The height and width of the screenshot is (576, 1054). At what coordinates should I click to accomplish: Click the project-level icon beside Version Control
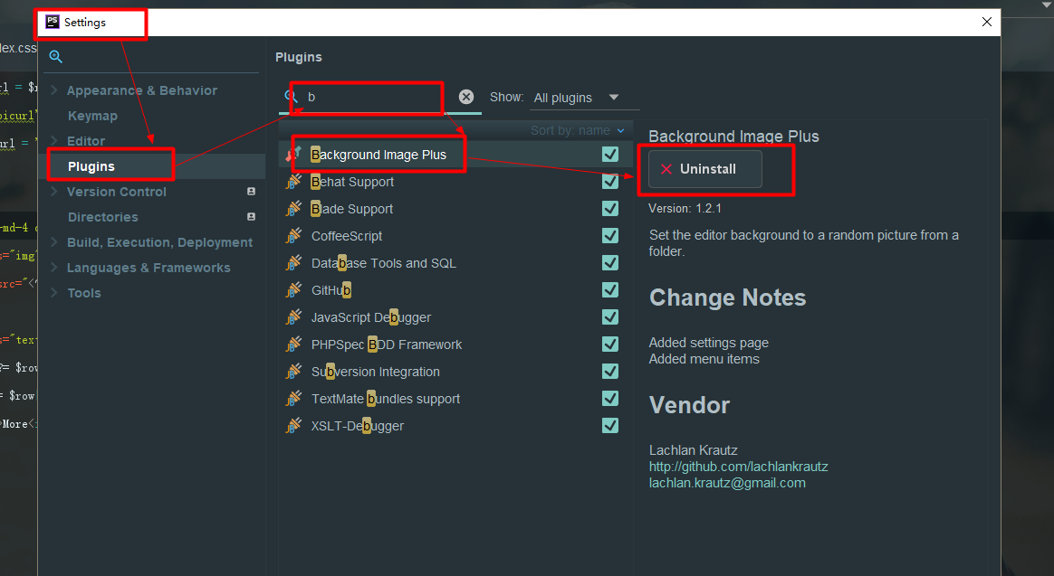pyautogui.click(x=252, y=192)
